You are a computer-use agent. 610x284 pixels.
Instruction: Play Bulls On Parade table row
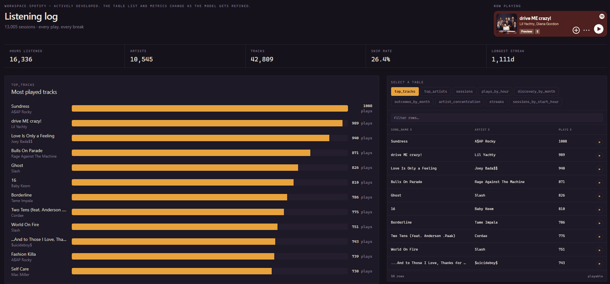599,183
